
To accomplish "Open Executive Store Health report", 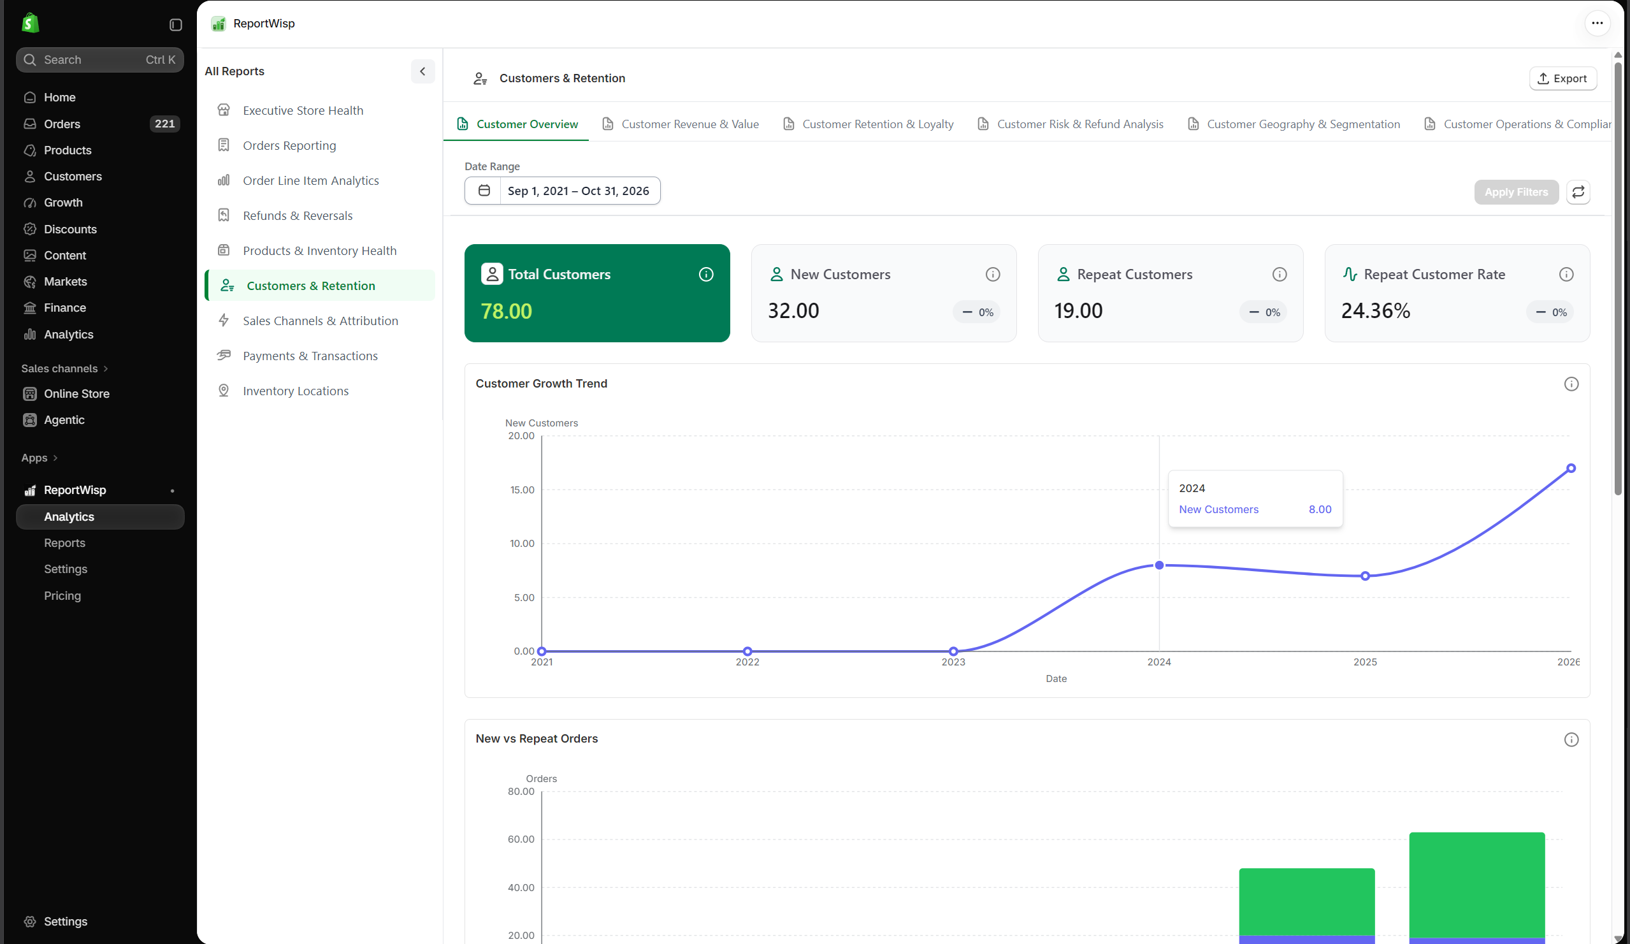I will pyautogui.click(x=319, y=111).
